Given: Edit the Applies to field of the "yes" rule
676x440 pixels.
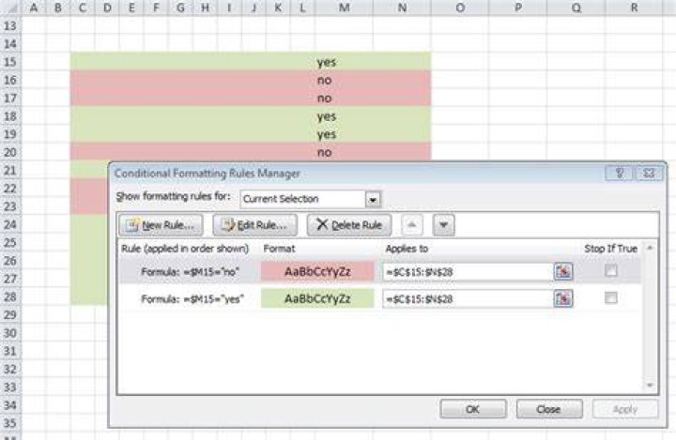Looking at the screenshot, I should pyautogui.click(x=468, y=299).
